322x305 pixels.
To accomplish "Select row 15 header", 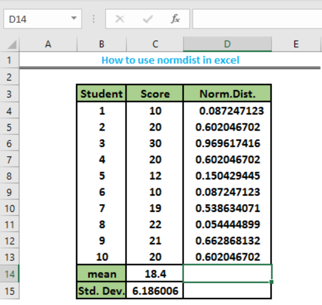I will click(x=9, y=291).
